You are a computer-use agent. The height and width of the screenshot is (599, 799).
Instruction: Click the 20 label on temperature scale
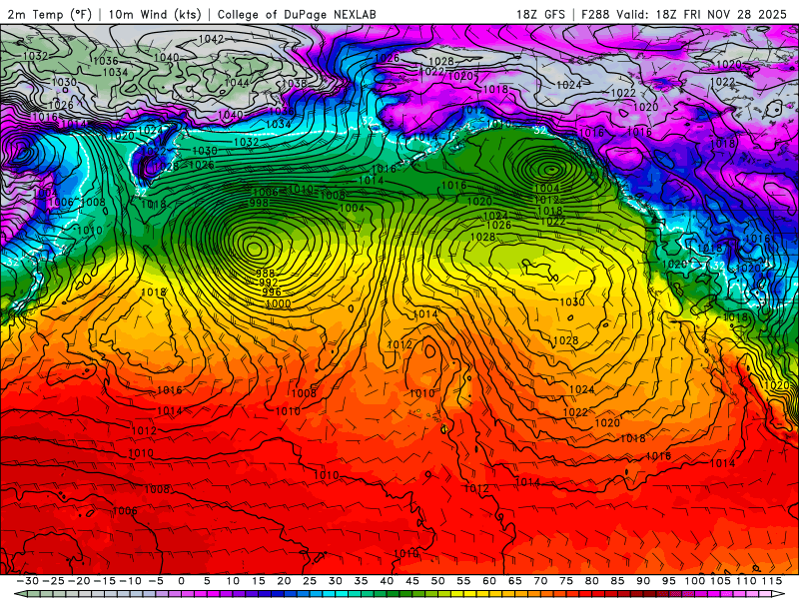coord(284,581)
